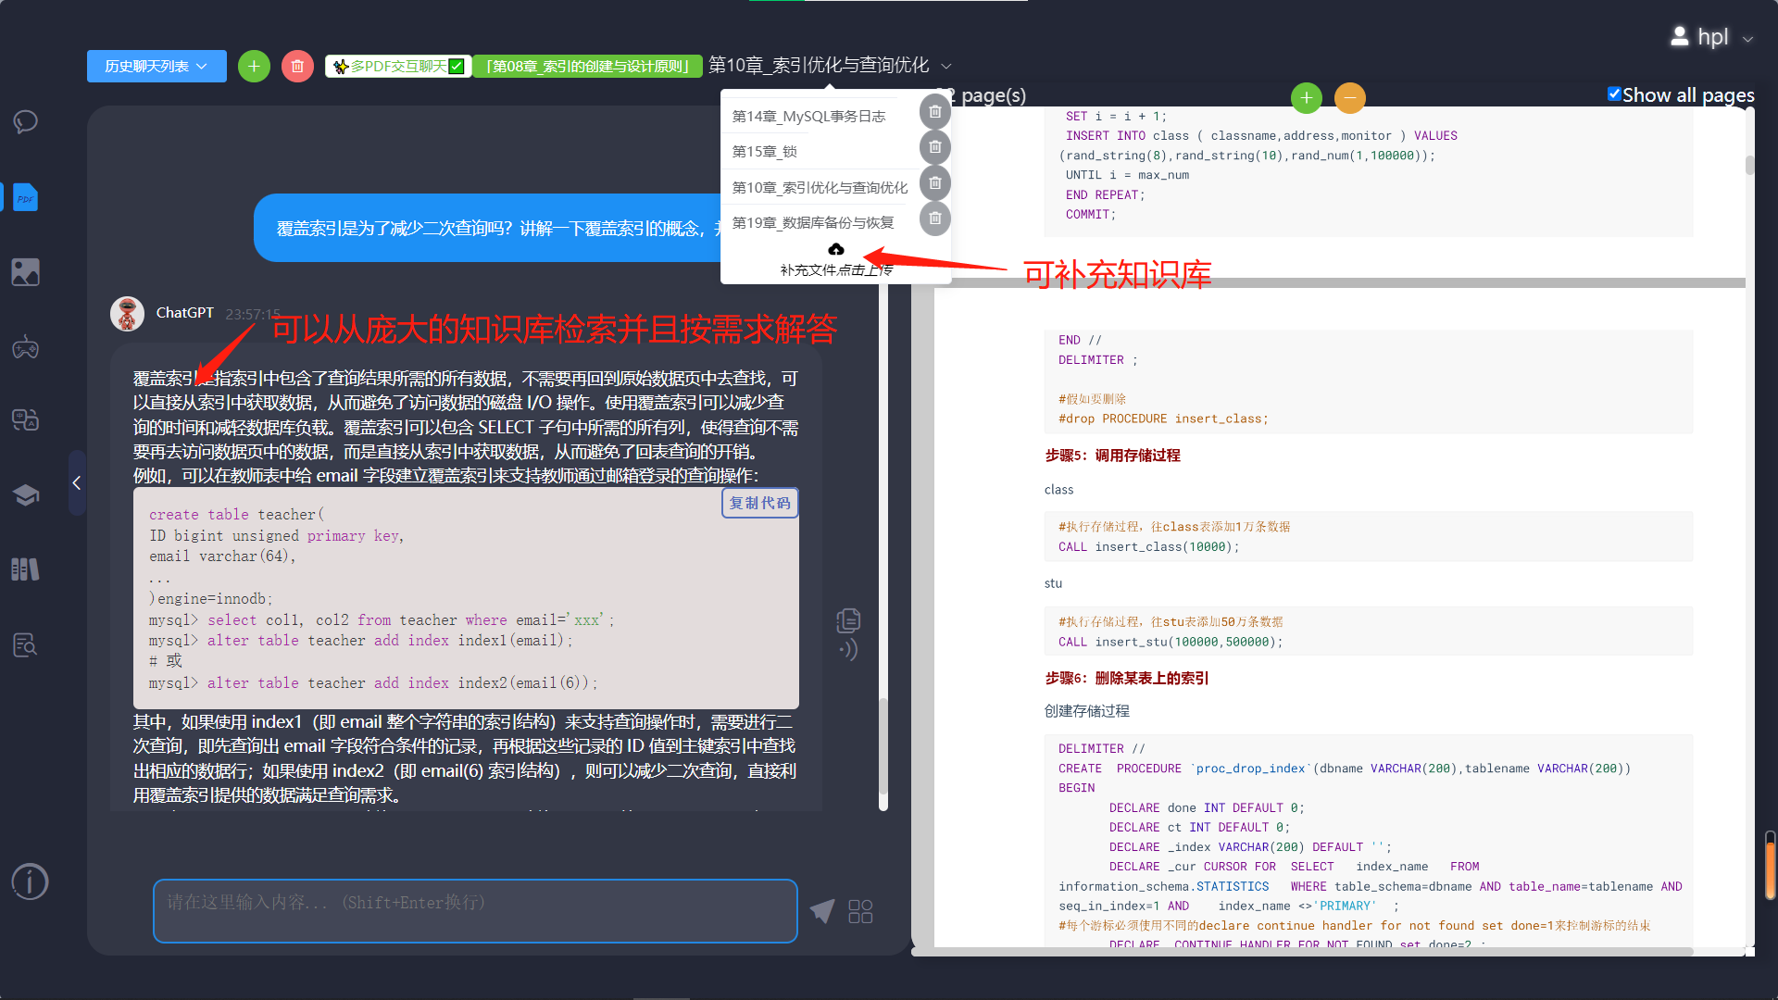Expand the 历史聊天列表 dropdown
1778x1000 pixels.
157,67
